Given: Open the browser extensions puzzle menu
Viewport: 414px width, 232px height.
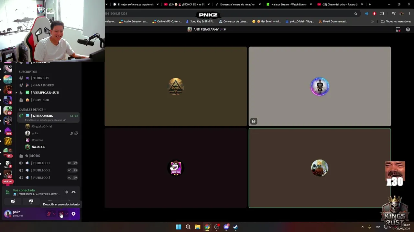Looking at the screenshot, I should [x=382, y=14].
